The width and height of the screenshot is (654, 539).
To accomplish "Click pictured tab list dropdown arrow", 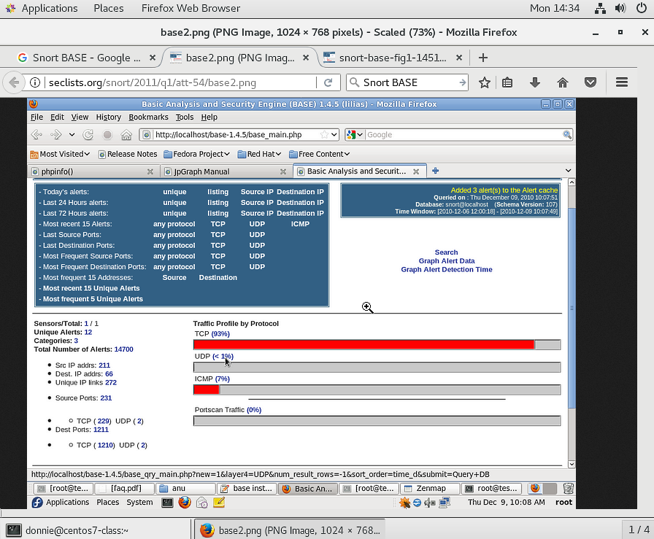I will 568,171.
